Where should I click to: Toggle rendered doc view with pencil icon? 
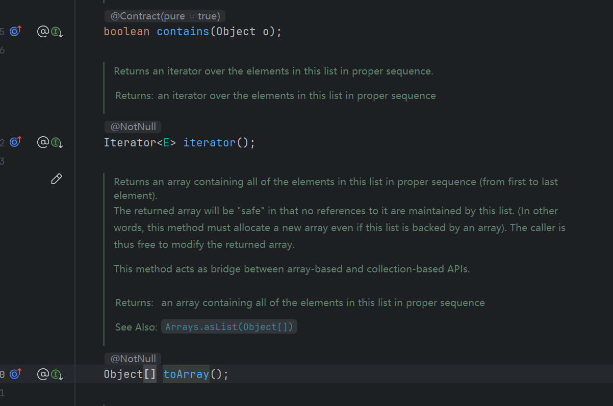coord(57,179)
